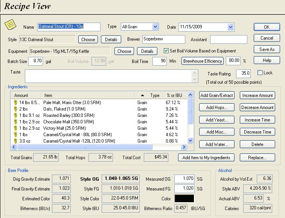Click the Save As button

coord(267,49)
